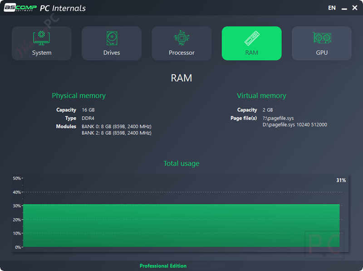Viewport: 363px width, 271px height.
Task: Click the 10% axis label
Action: [x=17, y=233]
